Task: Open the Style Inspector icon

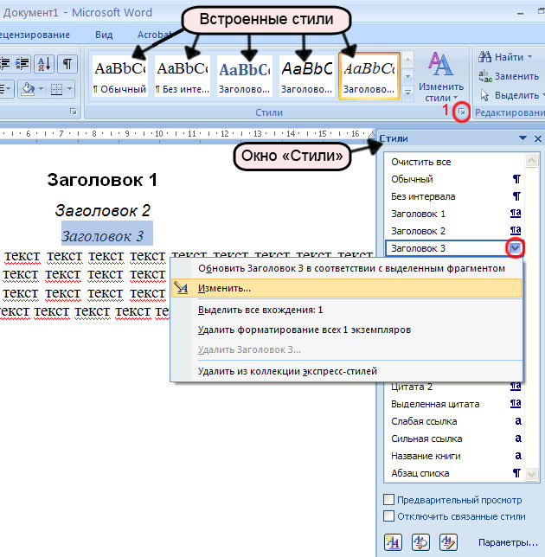Action: click(420, 542)
